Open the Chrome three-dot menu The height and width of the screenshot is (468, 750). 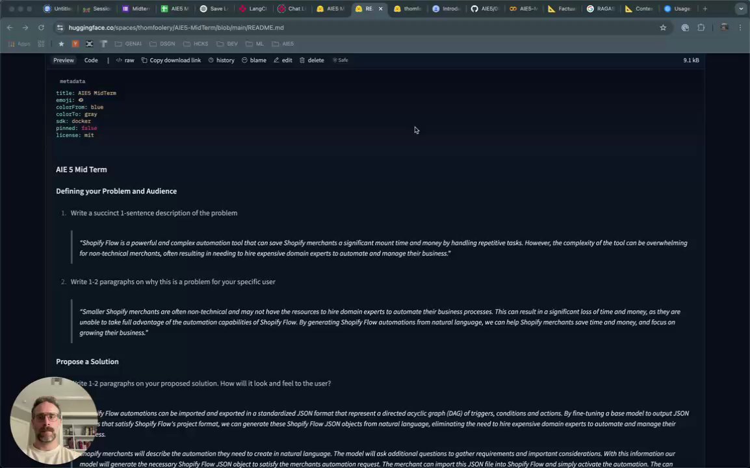(740, 28)
